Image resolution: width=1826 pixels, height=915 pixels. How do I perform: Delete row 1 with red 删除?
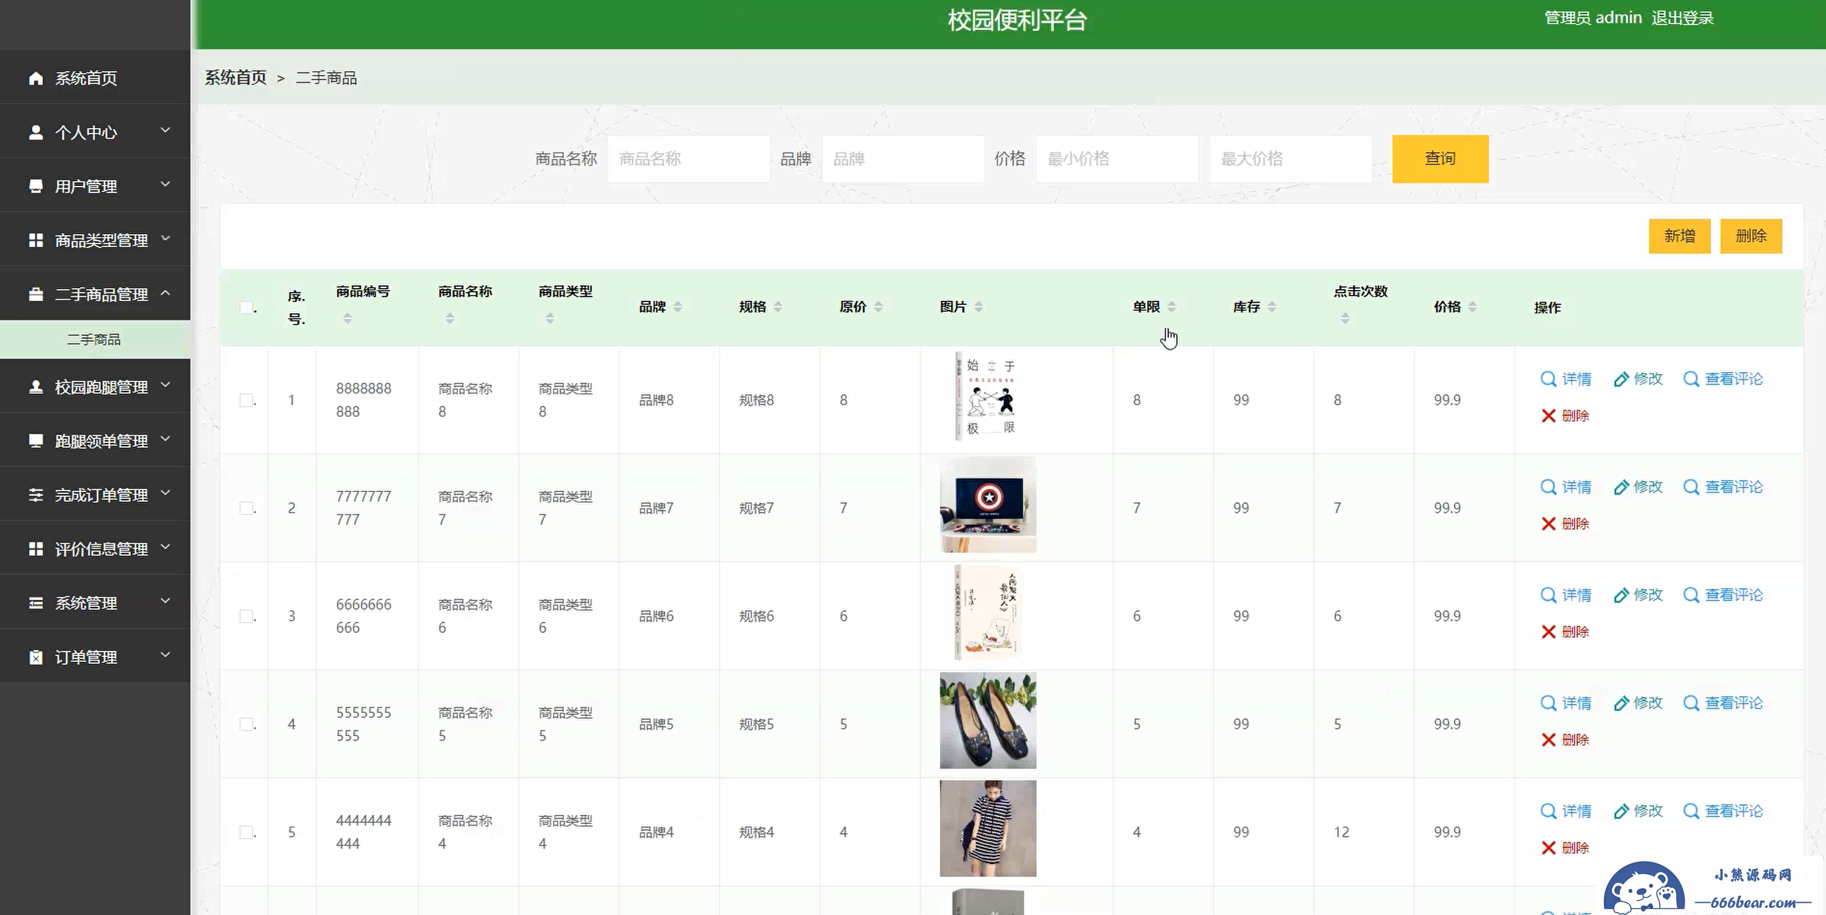coord(1565,416)
